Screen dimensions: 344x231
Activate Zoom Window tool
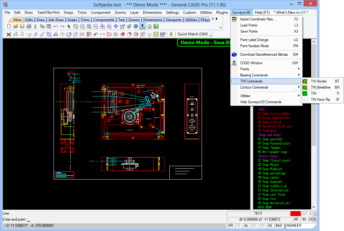click(82, 26)
